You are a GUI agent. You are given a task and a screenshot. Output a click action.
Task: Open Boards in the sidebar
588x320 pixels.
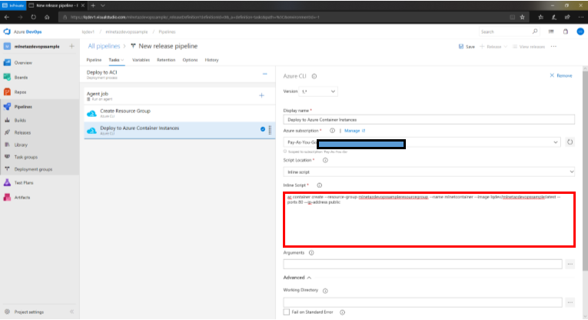(22, 77)
